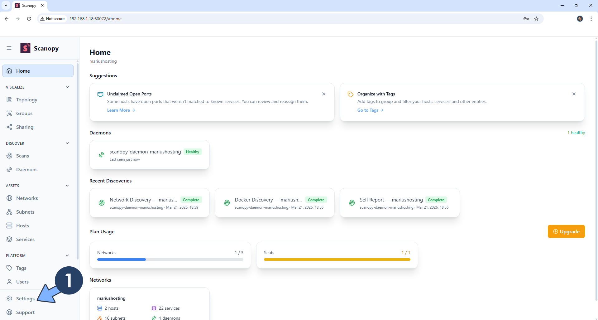Click the Scanopy logo
This screenshot has width=598, height=320.
[25, 48]
